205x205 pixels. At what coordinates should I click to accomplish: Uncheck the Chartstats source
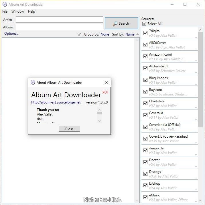145,103
